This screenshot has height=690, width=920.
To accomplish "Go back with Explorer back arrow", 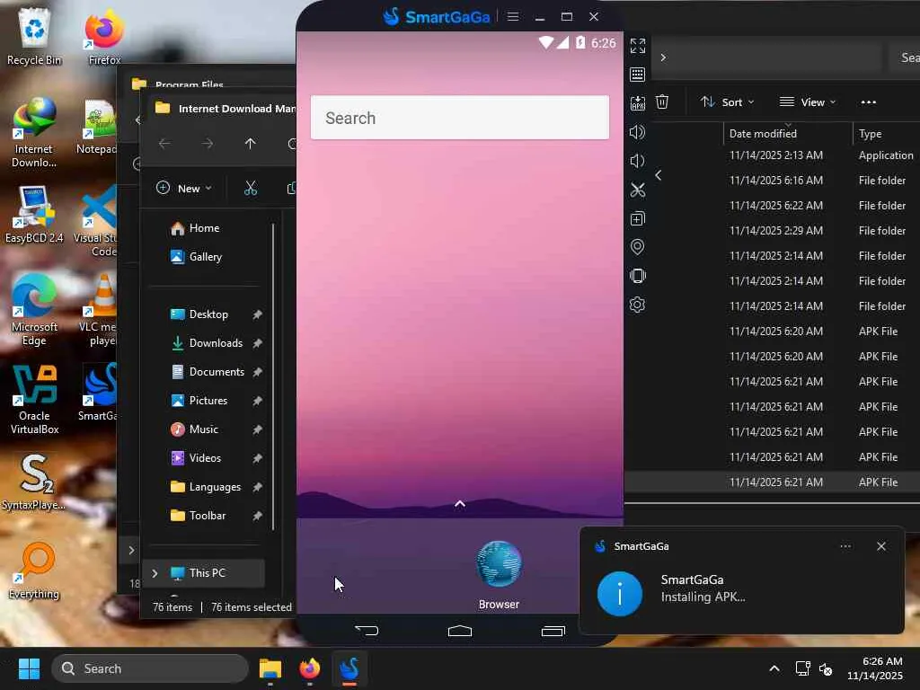I will (x=164, y=144).
